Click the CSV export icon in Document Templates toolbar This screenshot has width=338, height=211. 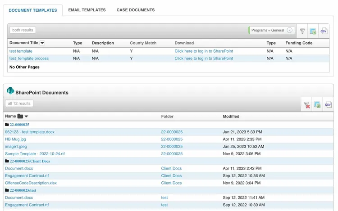click(324, 31)
